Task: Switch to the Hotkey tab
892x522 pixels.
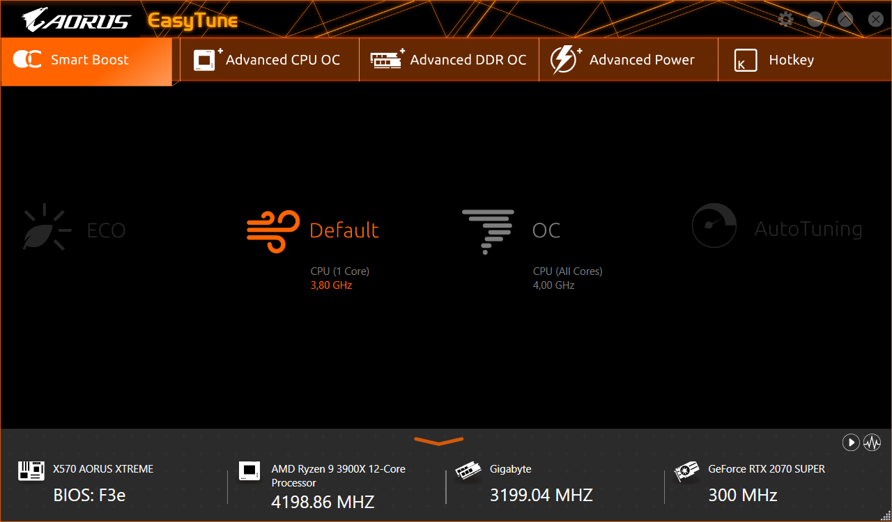Action: point(804,60)
